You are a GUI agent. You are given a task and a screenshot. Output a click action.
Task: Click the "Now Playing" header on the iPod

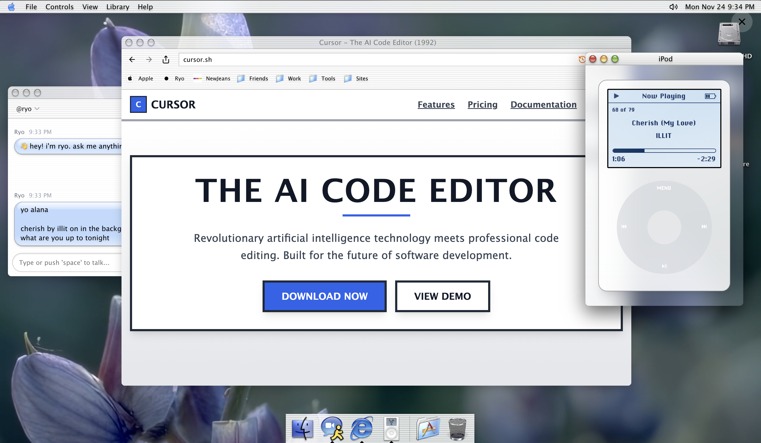[664, 96]
